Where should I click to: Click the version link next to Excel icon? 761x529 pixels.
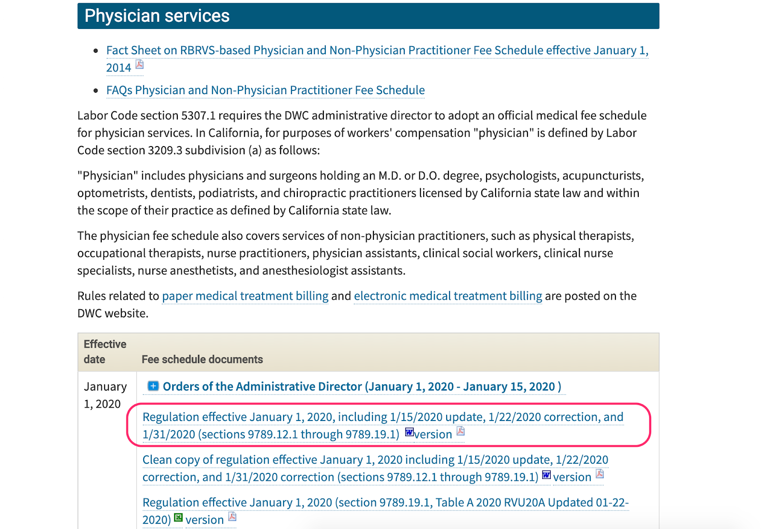tap(205, 520)
